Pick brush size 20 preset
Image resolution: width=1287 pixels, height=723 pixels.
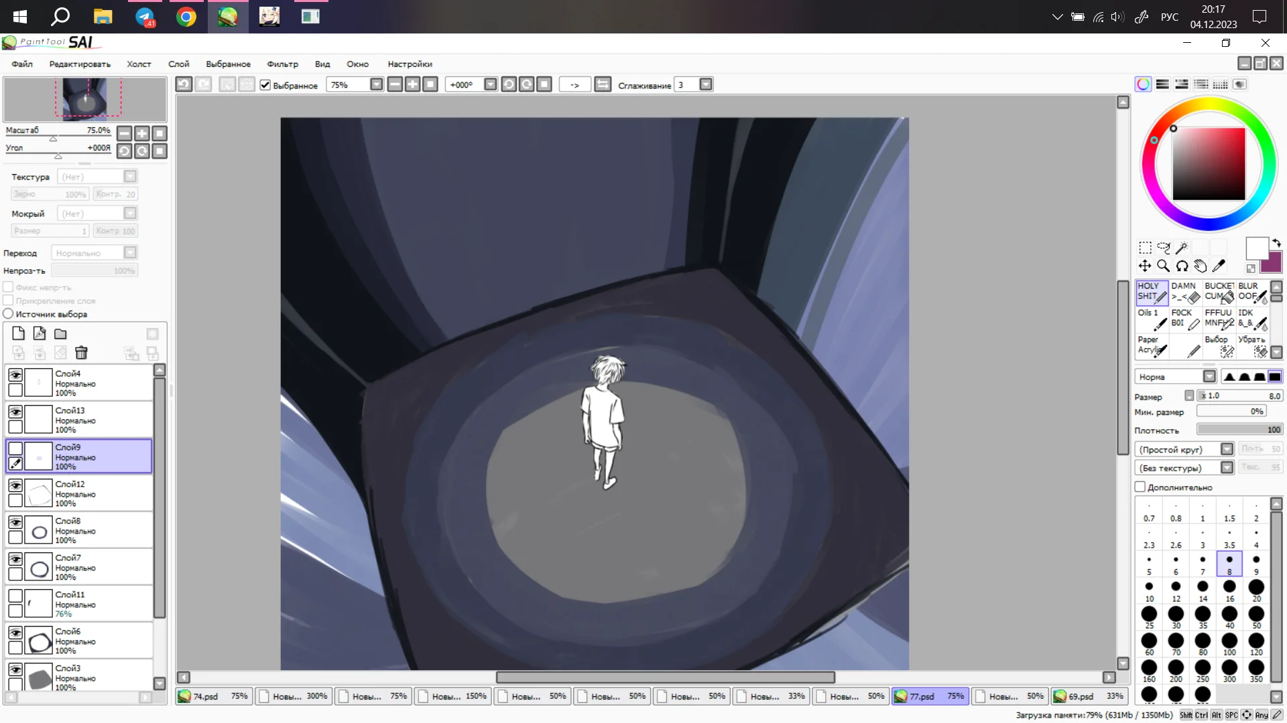[1256, 590]
